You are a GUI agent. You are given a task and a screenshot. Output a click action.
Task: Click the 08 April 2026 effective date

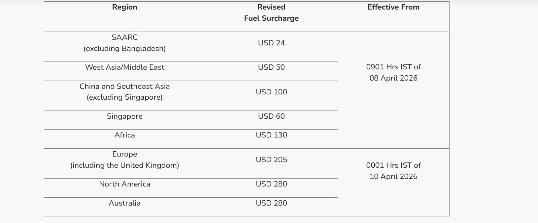393,78
